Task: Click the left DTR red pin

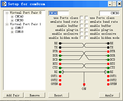Action: [x=60, y=52]
